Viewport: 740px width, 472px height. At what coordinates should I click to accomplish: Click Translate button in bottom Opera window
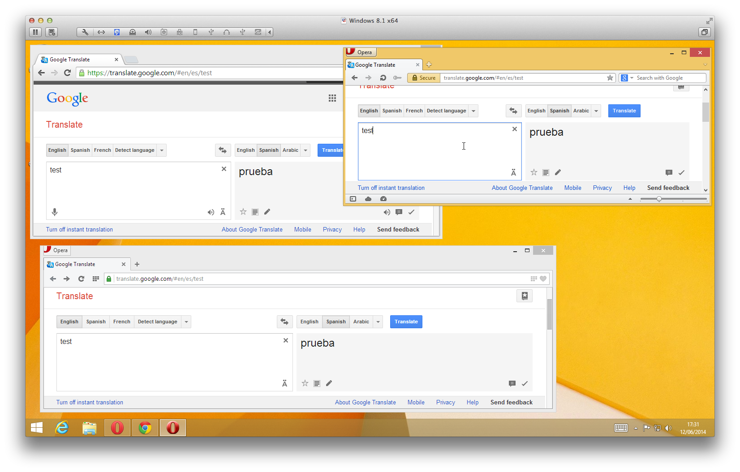[x=406, y=322]
